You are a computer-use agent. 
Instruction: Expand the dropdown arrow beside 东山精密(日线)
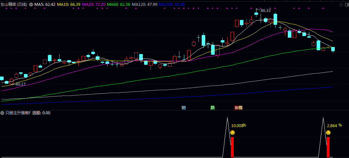(31, 5)
